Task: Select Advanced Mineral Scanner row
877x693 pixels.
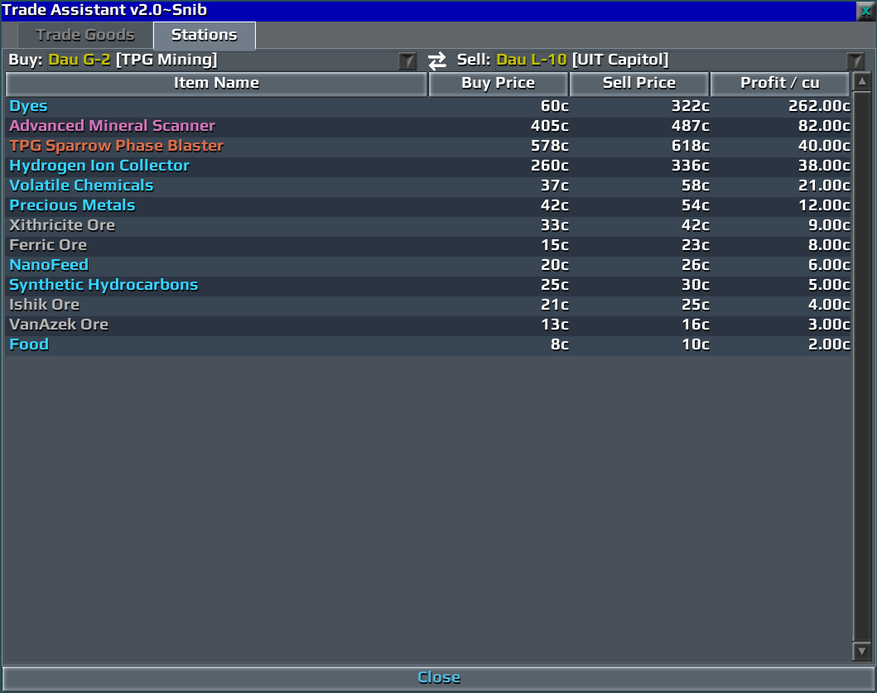Action: (428, 126)
